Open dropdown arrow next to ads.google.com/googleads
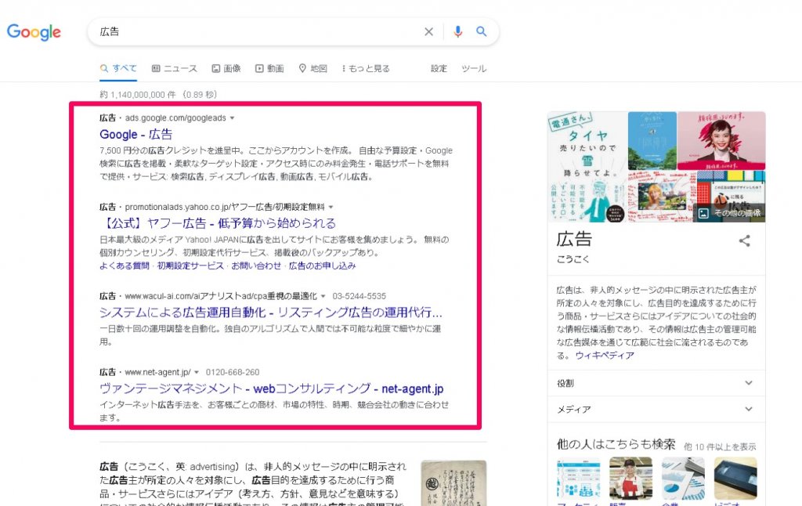The height and width of the screenshot is (506, 802). tap(232, 117)
